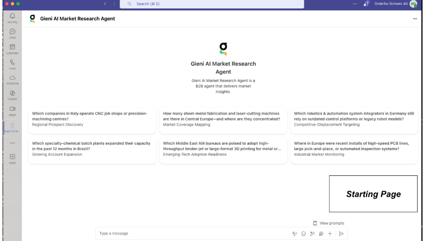Image resolution: width=429 pixels, height=241 pixels.
Task: Open chat header more options ellipsis
Action: 415,19
